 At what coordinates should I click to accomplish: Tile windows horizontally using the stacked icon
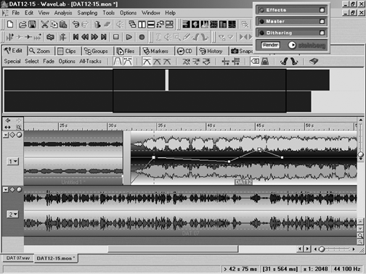[x=151, y=24]
